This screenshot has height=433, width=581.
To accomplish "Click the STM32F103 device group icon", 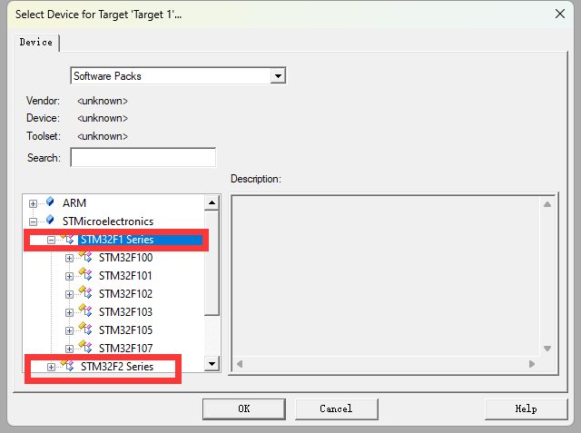I will pyautogui.click(x=85, y=311).
